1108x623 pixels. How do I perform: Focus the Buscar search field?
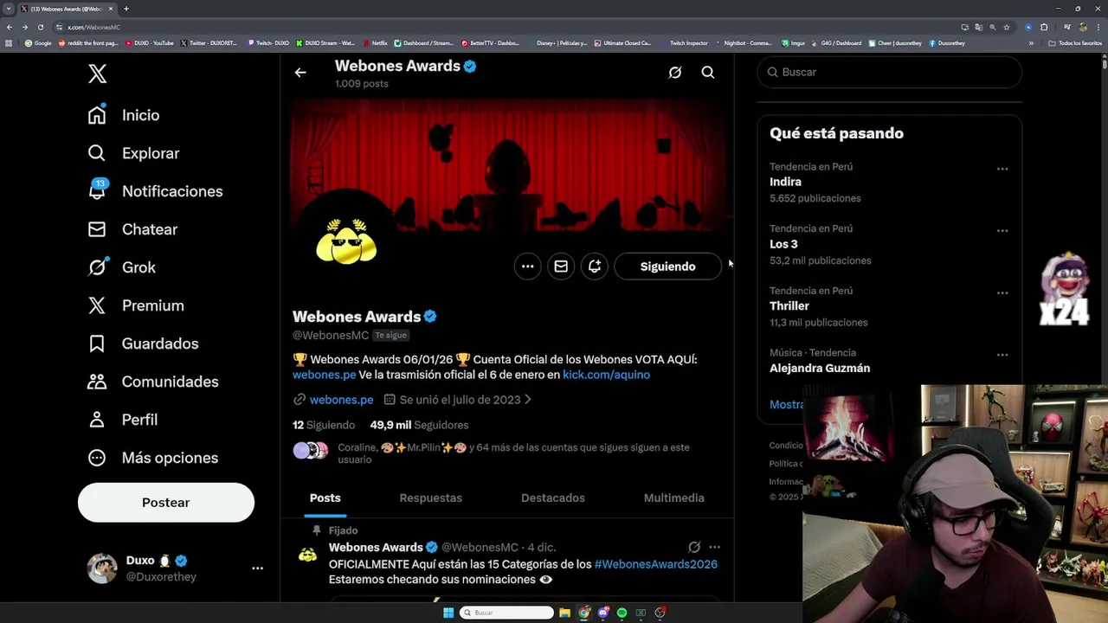click(x=889, y=72)
